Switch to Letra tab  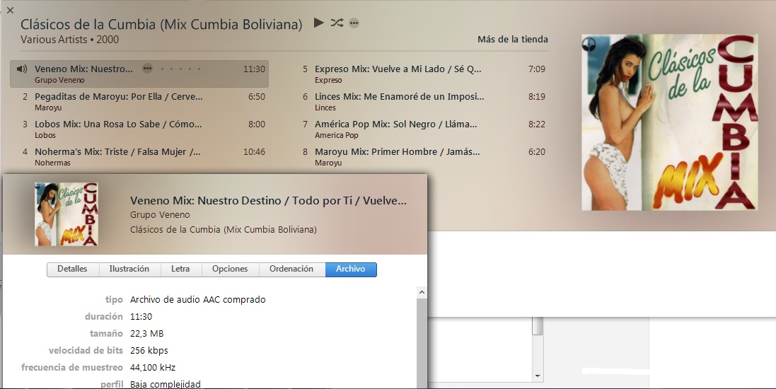[180, 269]
